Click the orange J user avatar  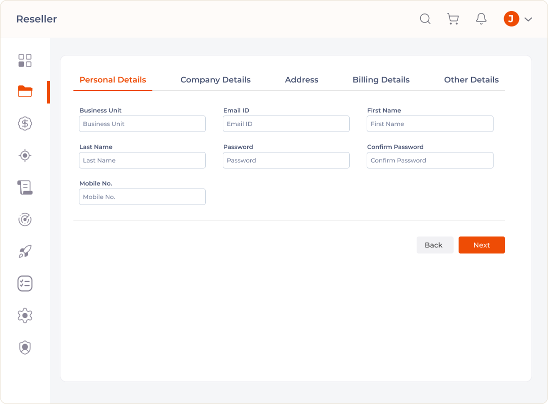pos(512,19)
